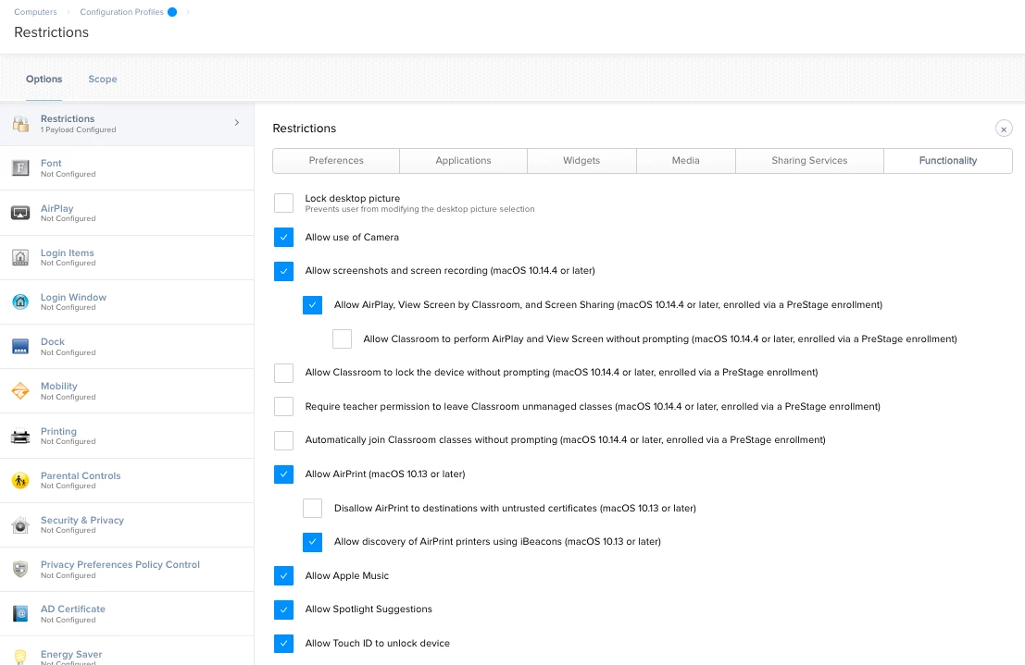Screen dimensions: 1025x665
Task: Select the Functionality tab
Action: [x=948, y=161]
